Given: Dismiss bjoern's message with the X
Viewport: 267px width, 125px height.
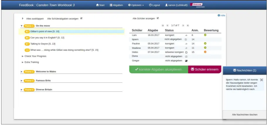Looking at the screenshot, I should (261, 80).
